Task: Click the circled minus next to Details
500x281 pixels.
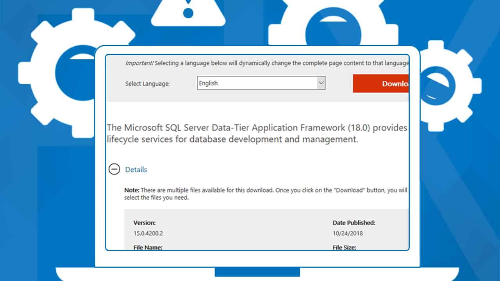Action: pos(114,169)
